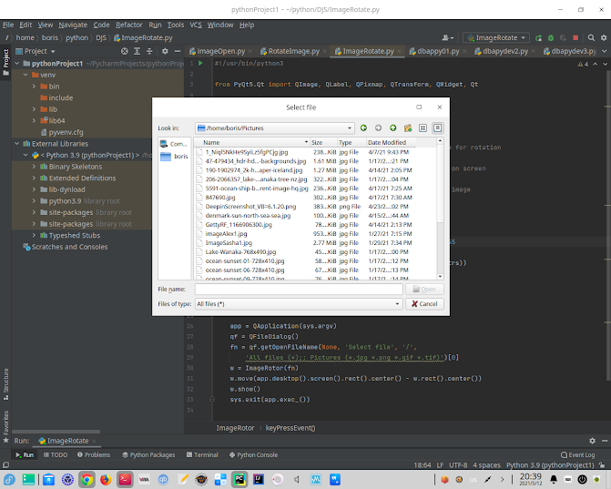Sort files by Date Modified column header

391,143
